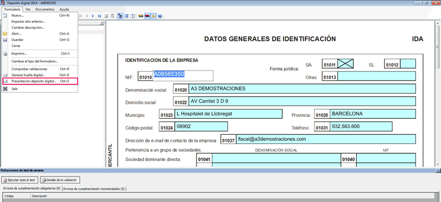Screen dimensions: 441x202
Task: Click the form's vertical scrollbar
Action: pos(438,94)
